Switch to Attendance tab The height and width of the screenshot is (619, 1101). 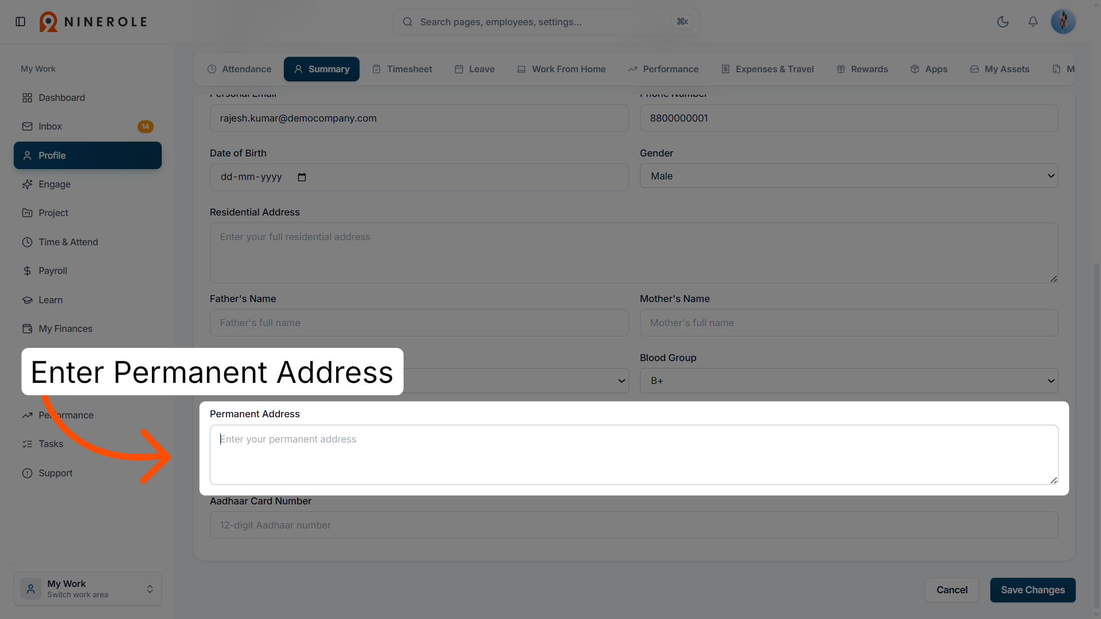[x=239, y=69]
